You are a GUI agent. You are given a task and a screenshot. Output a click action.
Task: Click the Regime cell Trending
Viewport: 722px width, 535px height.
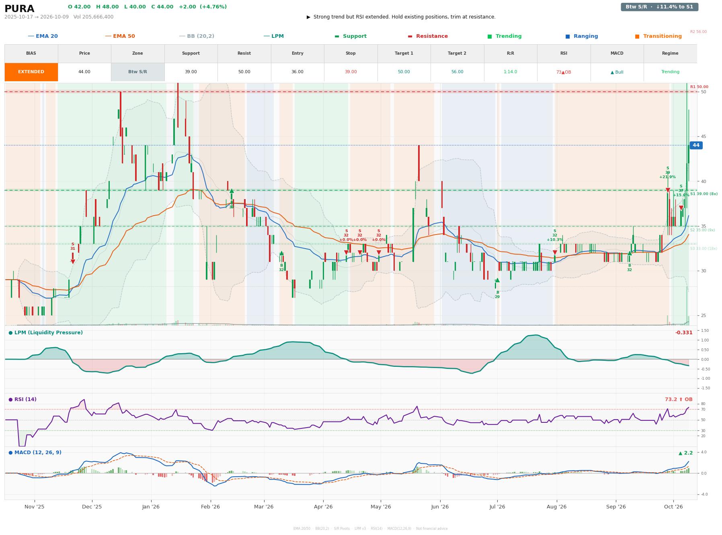pyautogui.click(x=670, y=72)
